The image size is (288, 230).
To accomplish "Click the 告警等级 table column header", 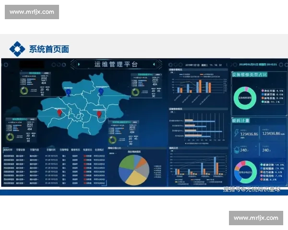I will [64, 149].
